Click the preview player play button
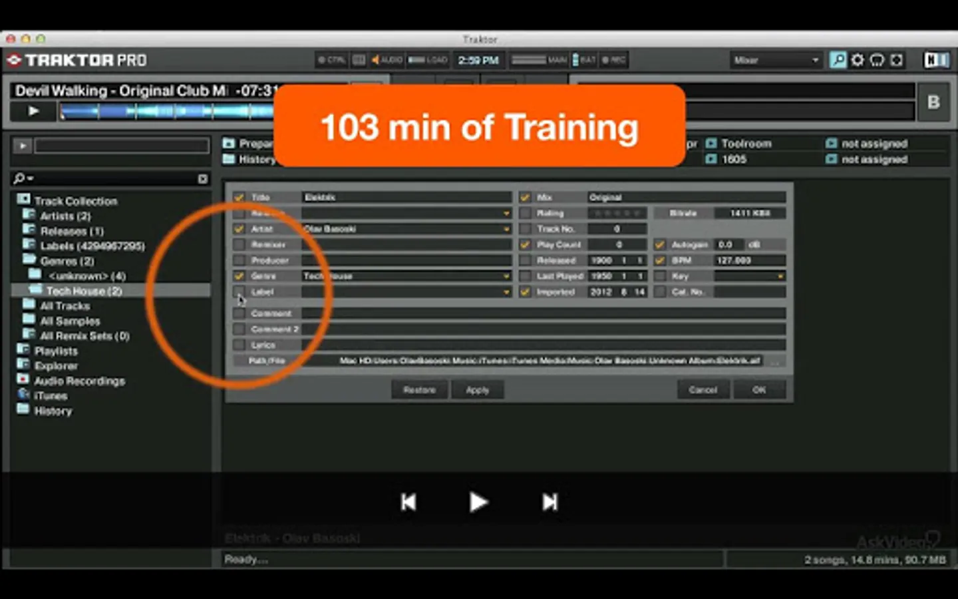Viewport: 958px width, 599px height. point(23,146)
